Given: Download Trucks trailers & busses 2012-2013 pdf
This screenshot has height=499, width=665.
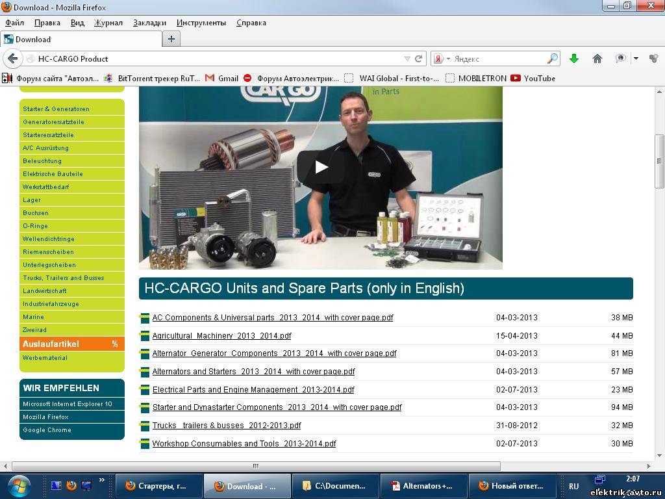Looking at the screenshot, I should (x=227, y=425).
